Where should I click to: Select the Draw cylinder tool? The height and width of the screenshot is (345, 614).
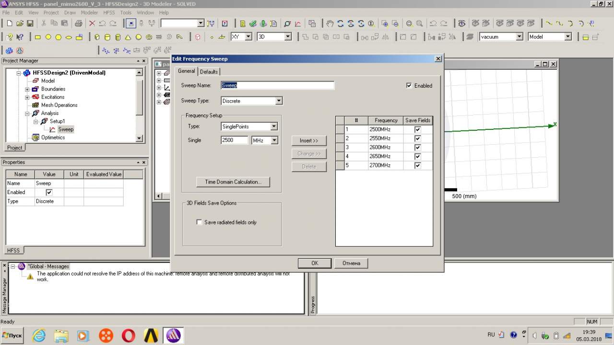107,37
